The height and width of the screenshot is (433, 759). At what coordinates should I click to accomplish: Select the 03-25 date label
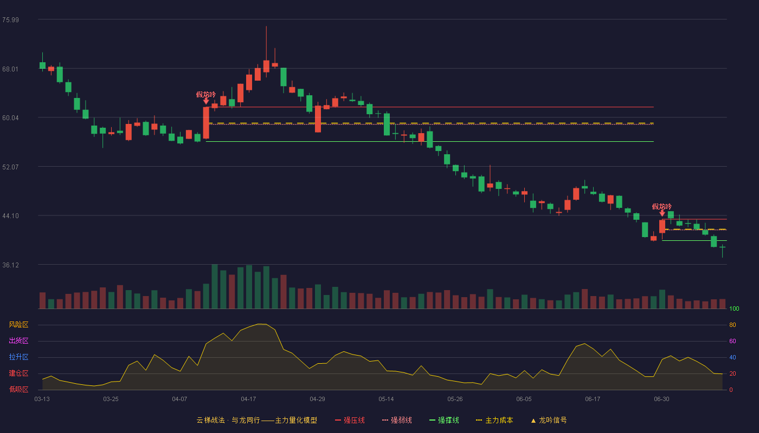[111, 399]
